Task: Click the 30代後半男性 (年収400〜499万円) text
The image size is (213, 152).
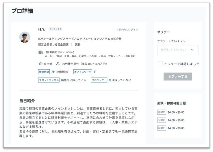Action: (84, 64)
